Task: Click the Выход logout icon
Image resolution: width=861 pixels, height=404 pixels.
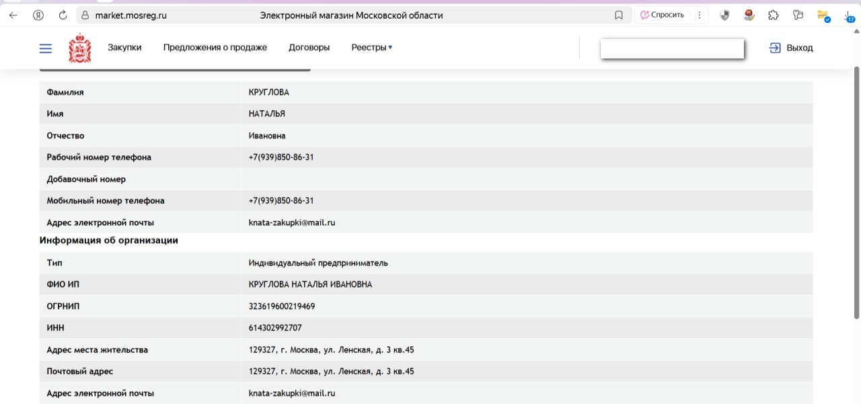Action: 775,48
